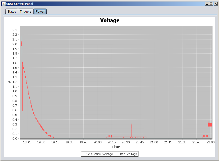The image size is (219, 162).
Task: Click the 18:45 time axis tick label
Action: (27, 142)
